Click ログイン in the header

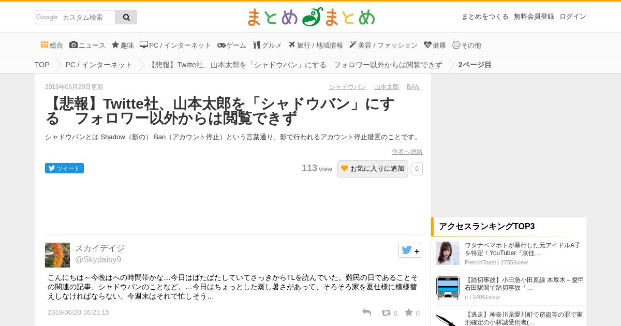coord(573,17)
